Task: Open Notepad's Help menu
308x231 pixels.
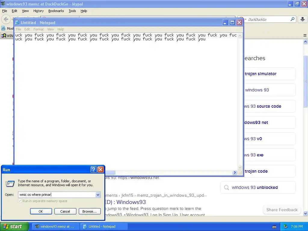Action: (60, 29)
